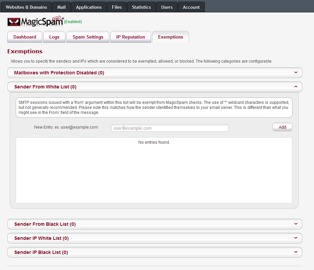
Task: Go to the IP Reputation tab
Action: coord(131,37)
